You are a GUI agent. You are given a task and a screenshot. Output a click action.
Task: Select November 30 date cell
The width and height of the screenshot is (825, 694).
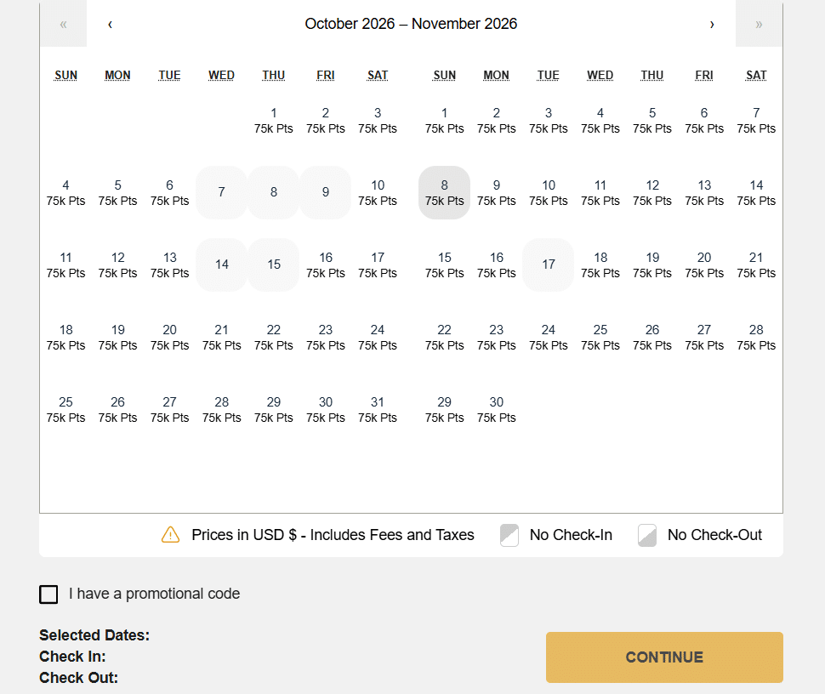click(497, 409)
